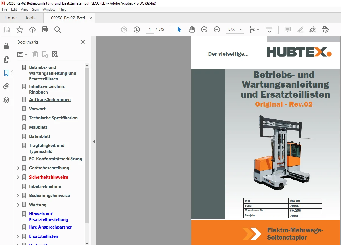Open the Sign menu
The width and height of the screenshot is (341, 245).
point(35,9)
